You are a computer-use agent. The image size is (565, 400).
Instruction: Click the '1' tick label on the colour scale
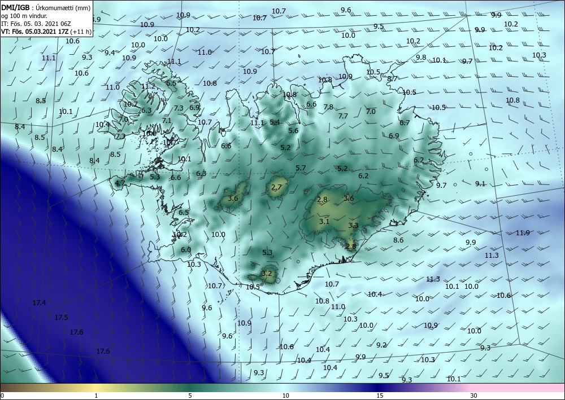point(96,395)
